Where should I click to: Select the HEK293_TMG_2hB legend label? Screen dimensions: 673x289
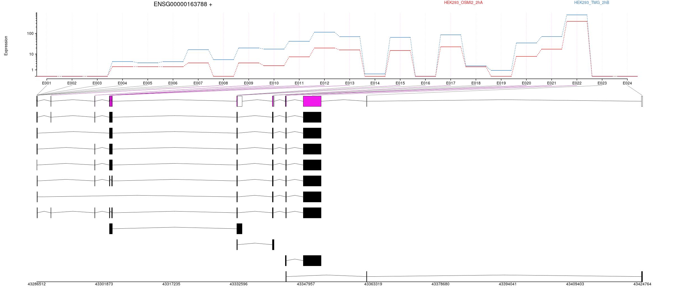click(x=592, y=3)
